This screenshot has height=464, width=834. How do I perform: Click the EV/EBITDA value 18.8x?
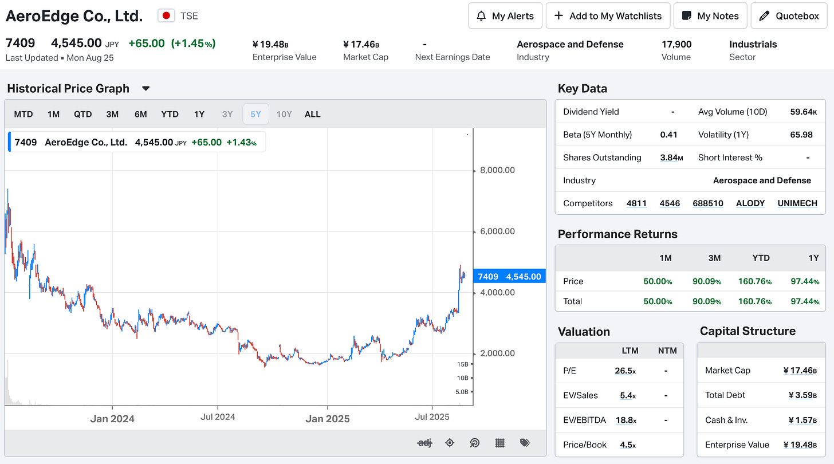625,420
